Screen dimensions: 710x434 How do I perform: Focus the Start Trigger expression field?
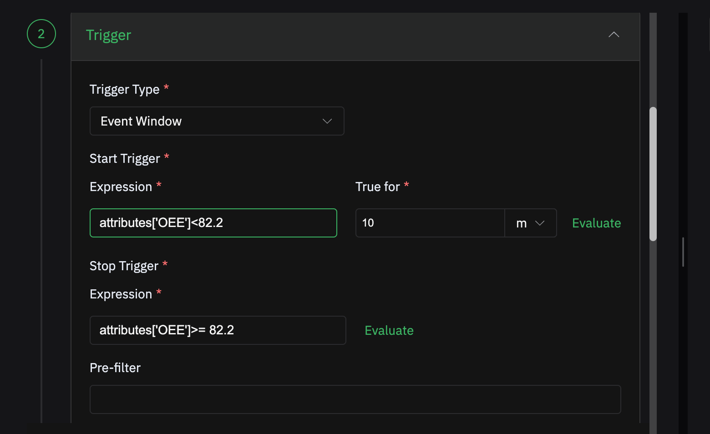(x=213, y=223)
